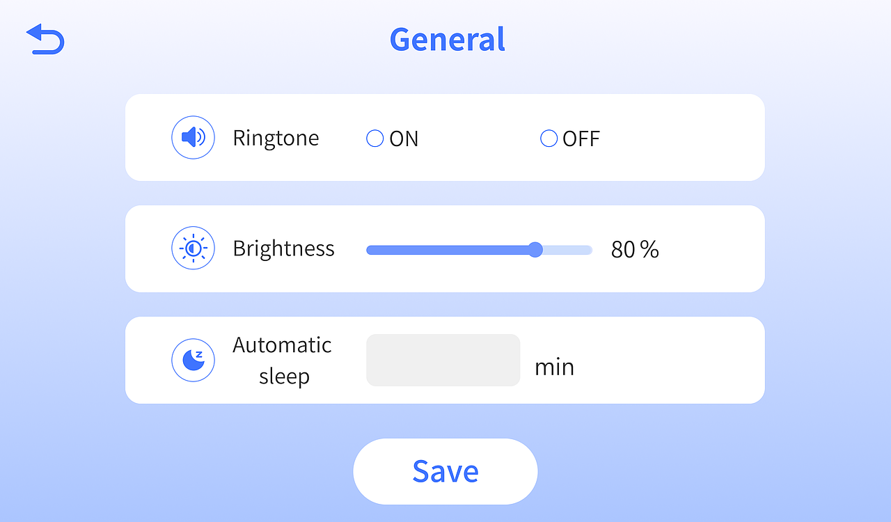Screen dimensions: 891x522
Task: Focus the Automatic sleep minutes input field
Action: [x=443, y=360]
